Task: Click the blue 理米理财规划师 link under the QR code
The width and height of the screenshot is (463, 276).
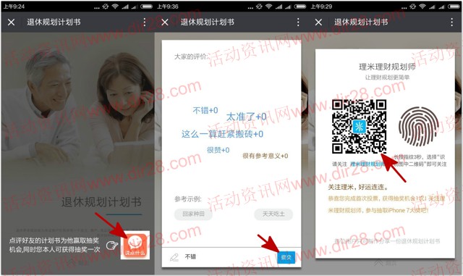Action: [x=368, y=164]
